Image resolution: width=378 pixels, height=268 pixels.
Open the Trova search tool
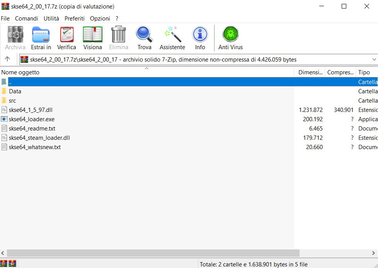[x=144, y=34]
